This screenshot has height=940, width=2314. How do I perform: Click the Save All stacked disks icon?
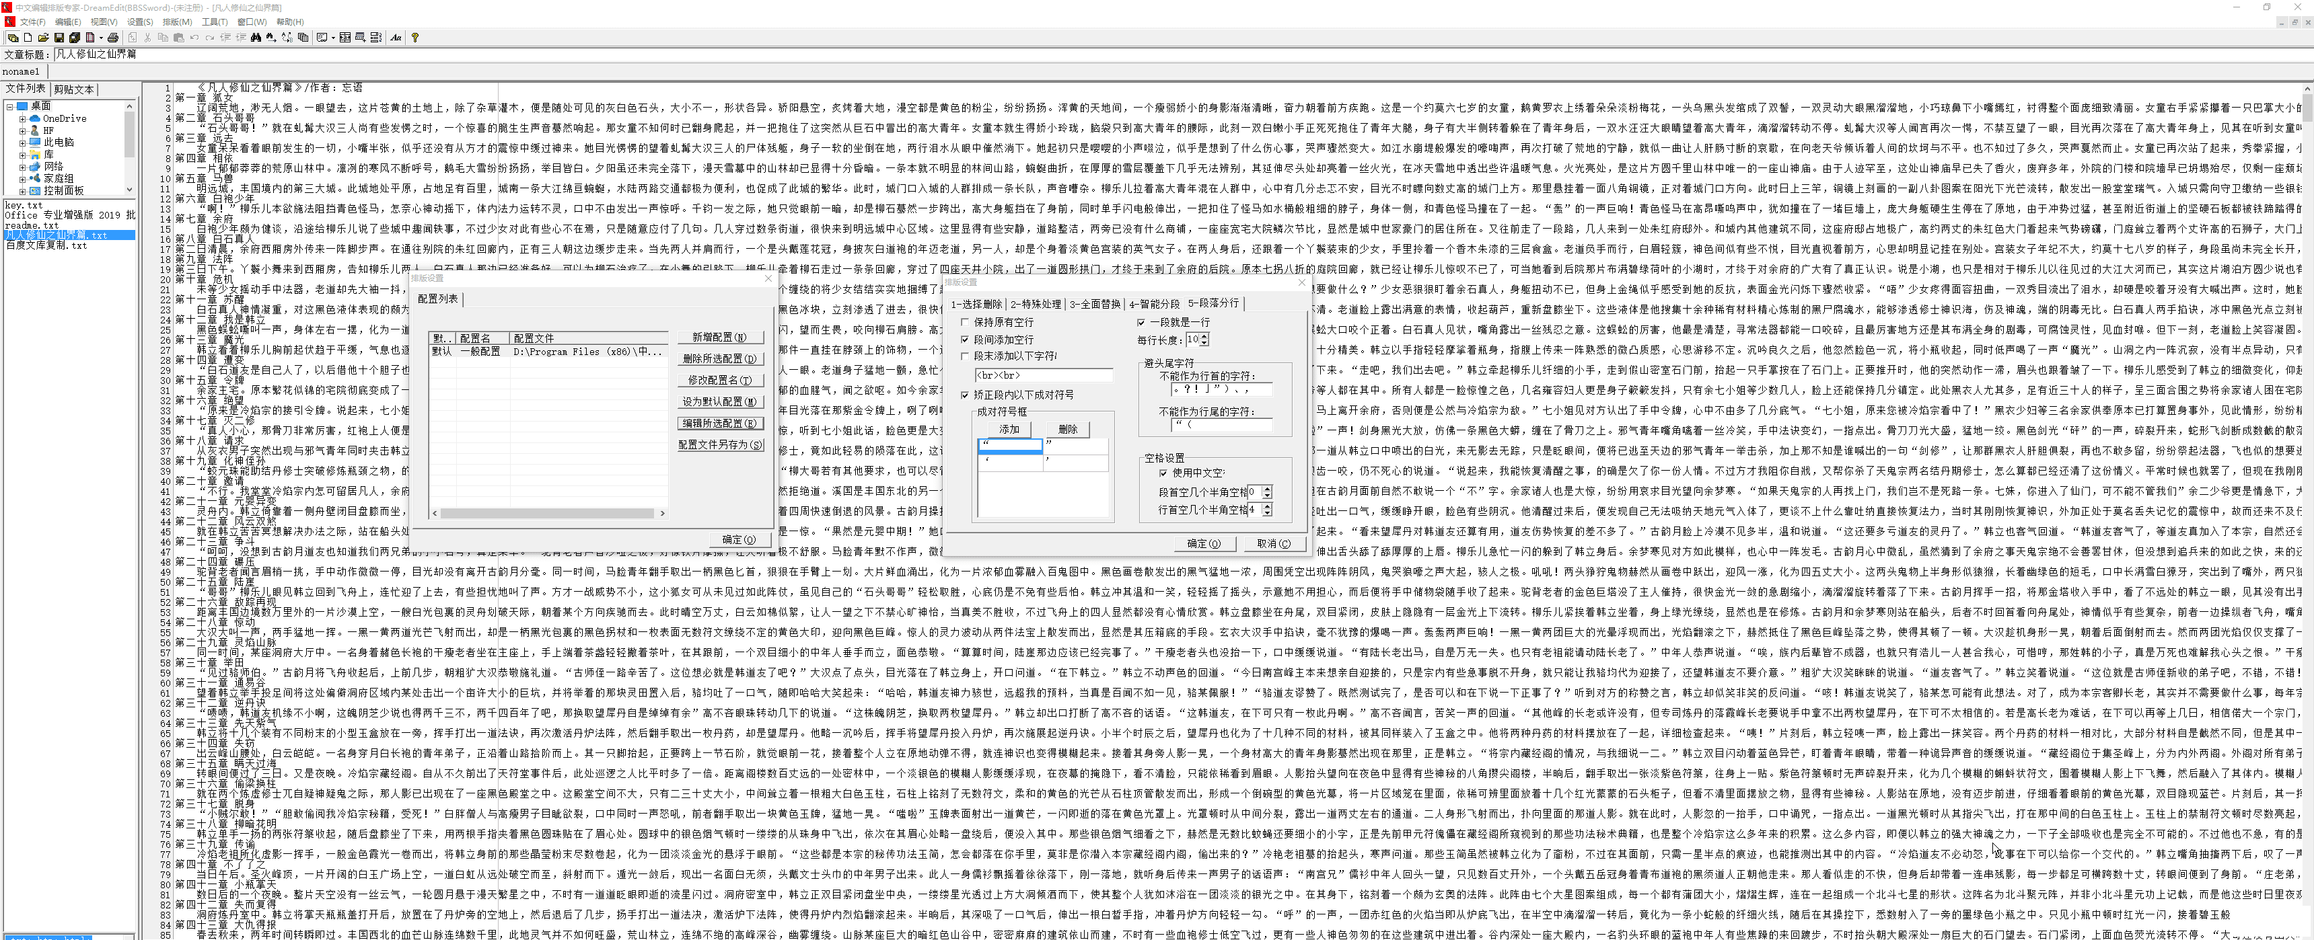[75, 38]
